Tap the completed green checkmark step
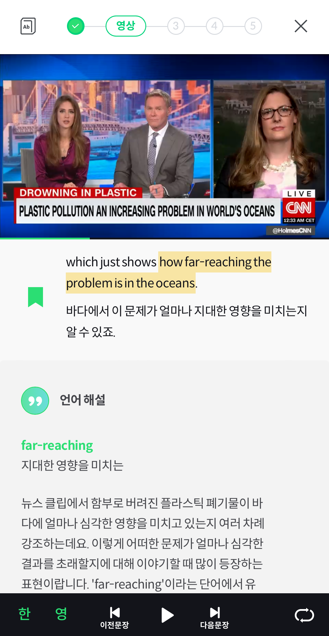This screenshot has width=329, height=636. [76, 26]
